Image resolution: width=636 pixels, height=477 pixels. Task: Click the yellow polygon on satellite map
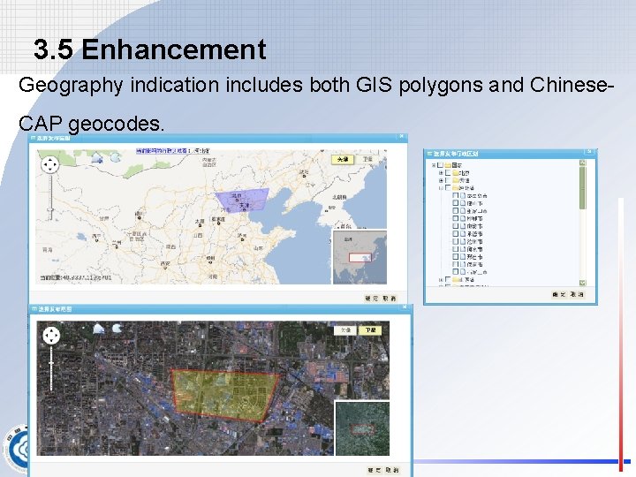pos(225,395)
